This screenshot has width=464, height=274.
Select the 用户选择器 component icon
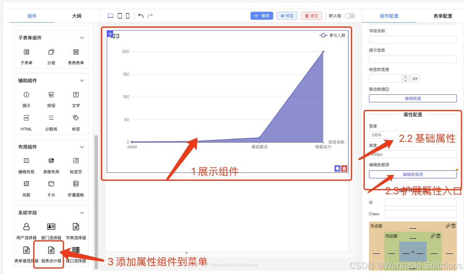(x=26, y=227)
